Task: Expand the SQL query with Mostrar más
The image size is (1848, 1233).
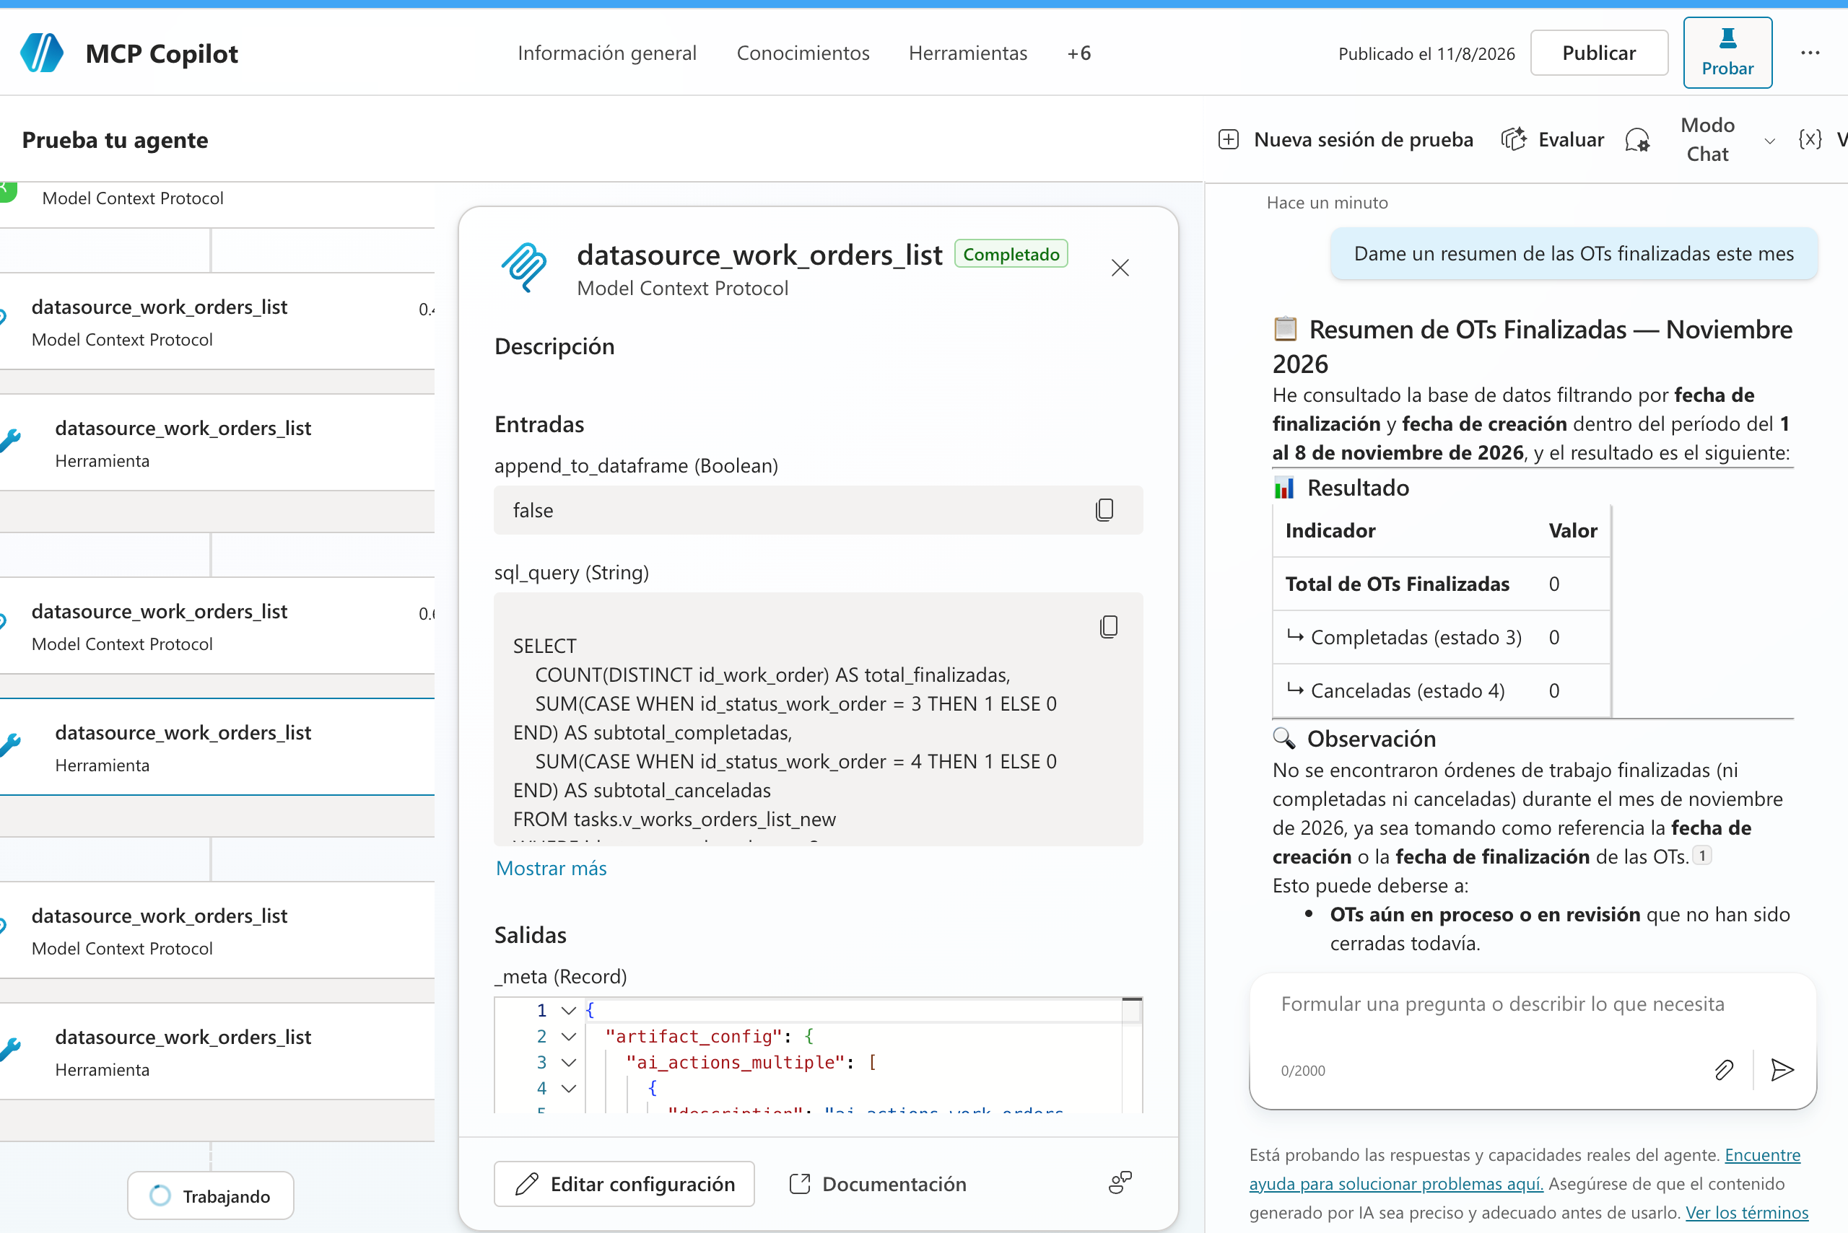Action: point(551,868)
